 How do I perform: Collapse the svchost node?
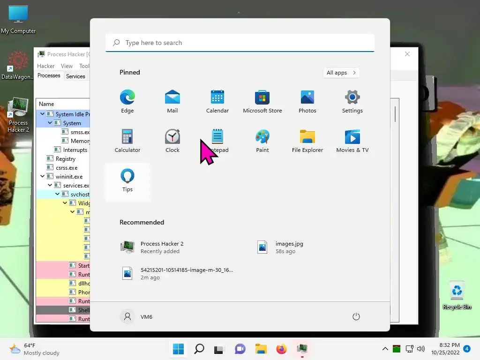tap(57, 194)
